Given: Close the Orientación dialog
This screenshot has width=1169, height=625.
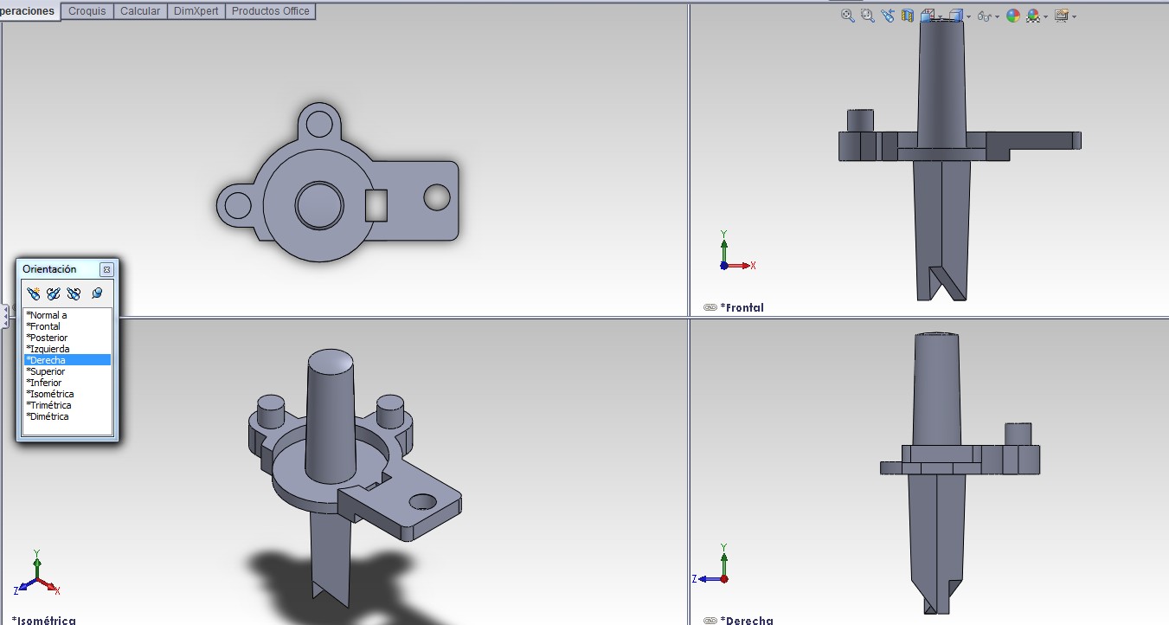Looking at the screenshot, I should (107, 269).
